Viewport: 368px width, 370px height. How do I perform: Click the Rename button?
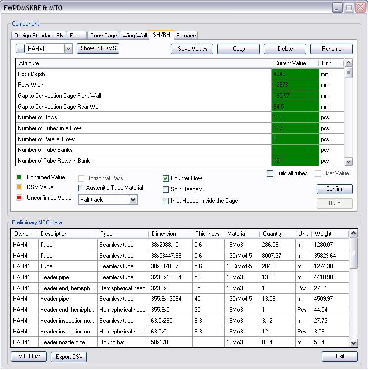coord(331,49)
